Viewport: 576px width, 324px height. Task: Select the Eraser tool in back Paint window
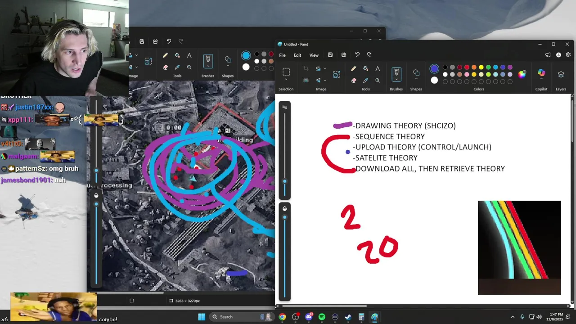click(x=165, y=67)
